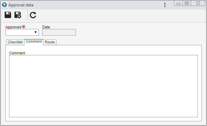The height and width of the screenshot is (126, 207).
Task: Refresh the form with circular arrow
Action: click(33, 15)
